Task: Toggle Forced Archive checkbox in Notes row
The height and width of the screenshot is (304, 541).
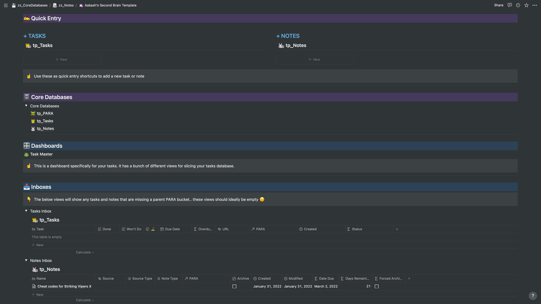Action: [x=377, y=286]
